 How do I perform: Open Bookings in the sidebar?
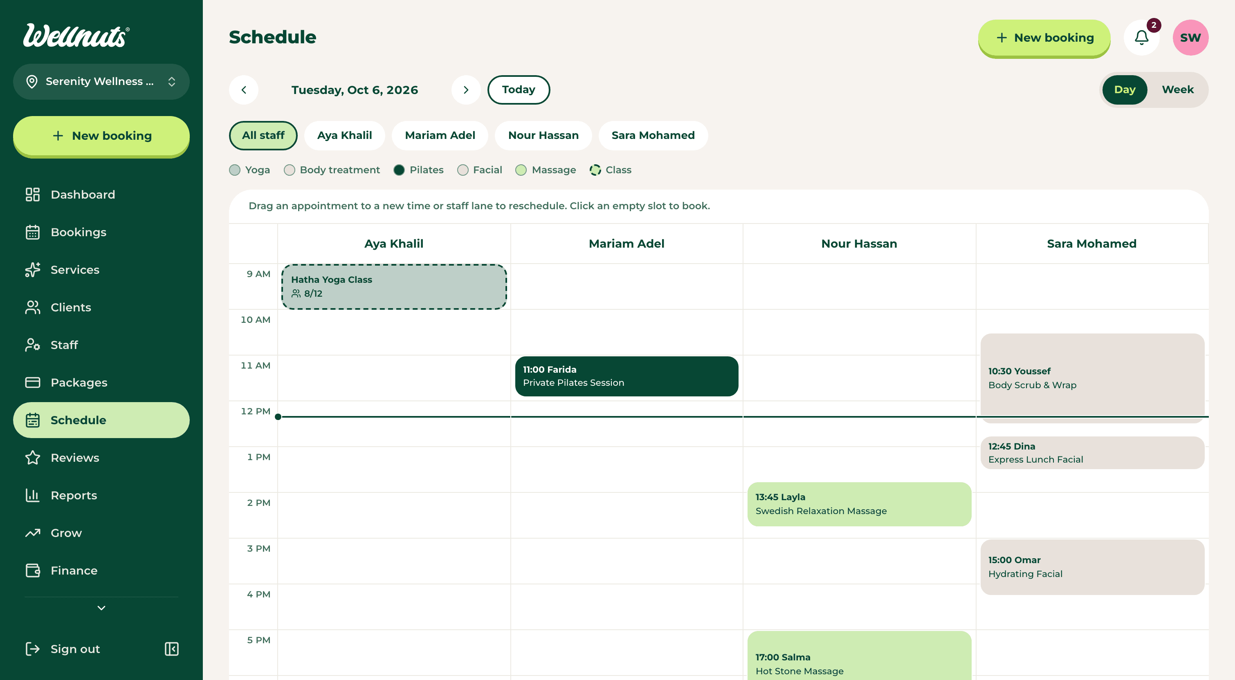point(101,233)
